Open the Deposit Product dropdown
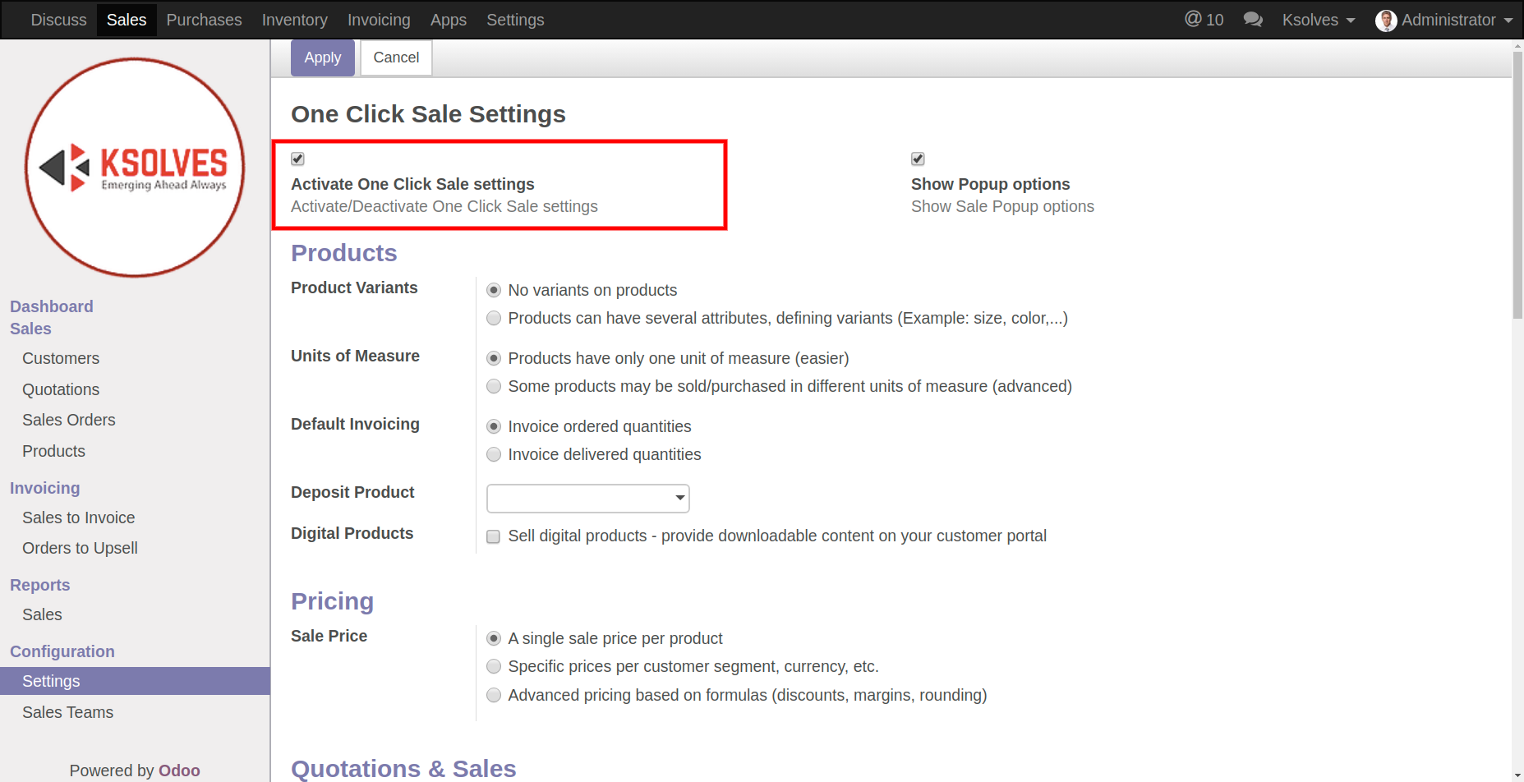Image resolution: width=1524 pixels, height=782 pixels. click(x=587, y=498)
